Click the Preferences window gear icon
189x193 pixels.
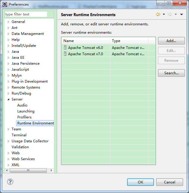pyautogui.click(x=5, y=4)
